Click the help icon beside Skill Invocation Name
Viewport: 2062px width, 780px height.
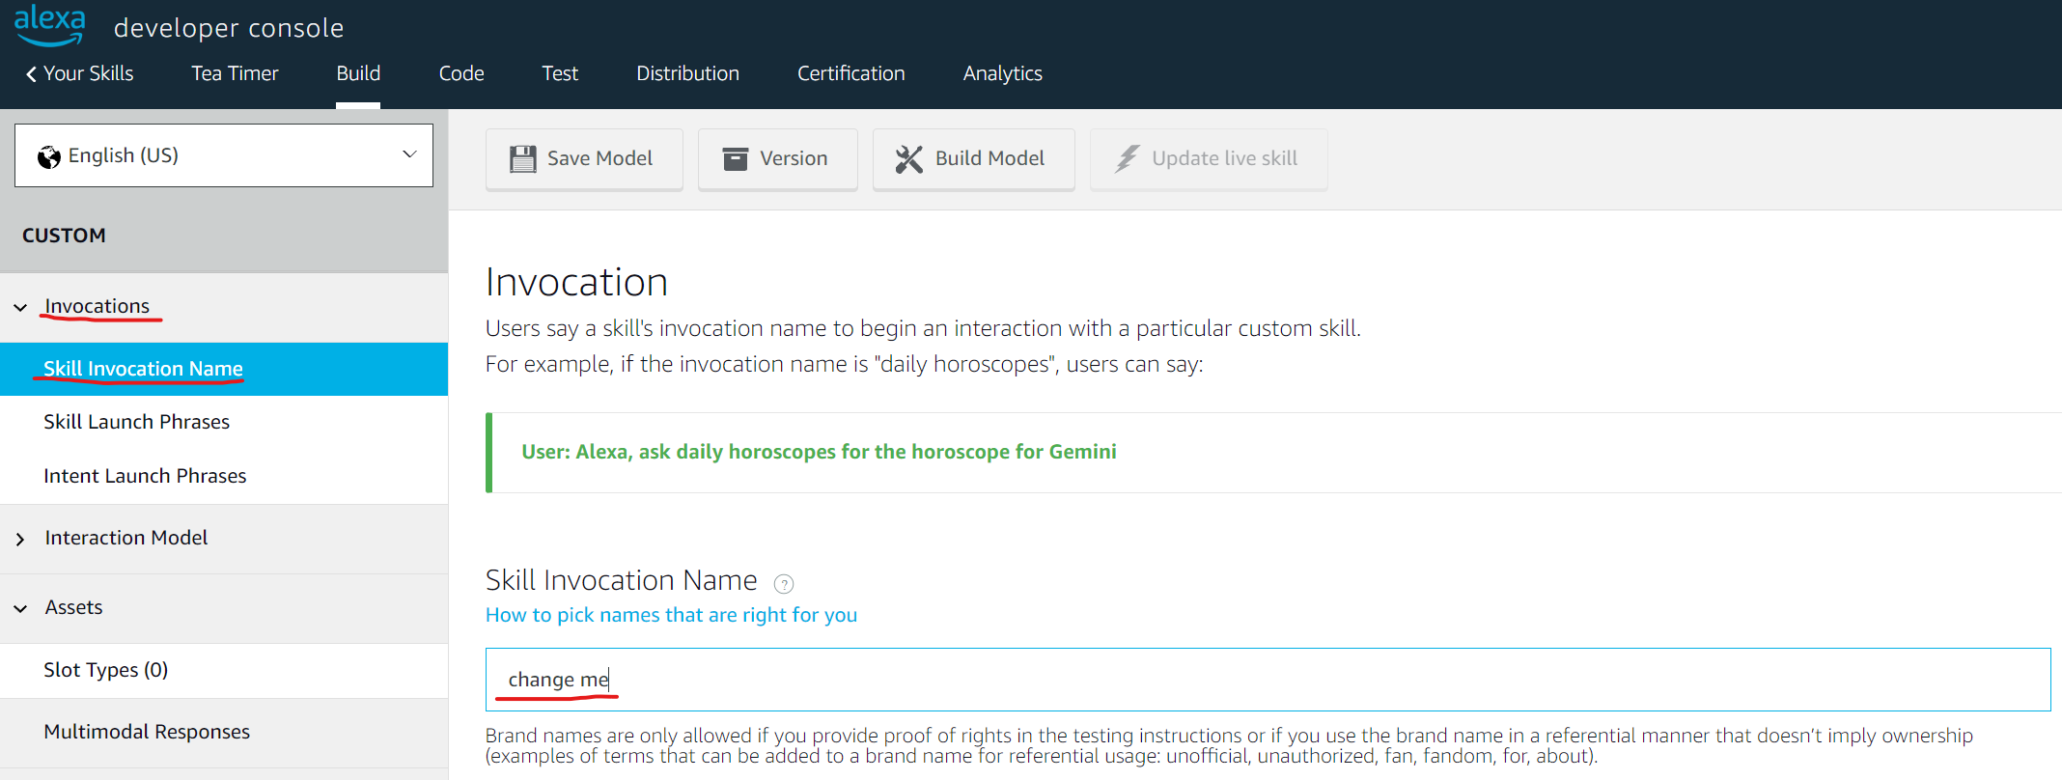pyautogui.click(x=784, y=583)
